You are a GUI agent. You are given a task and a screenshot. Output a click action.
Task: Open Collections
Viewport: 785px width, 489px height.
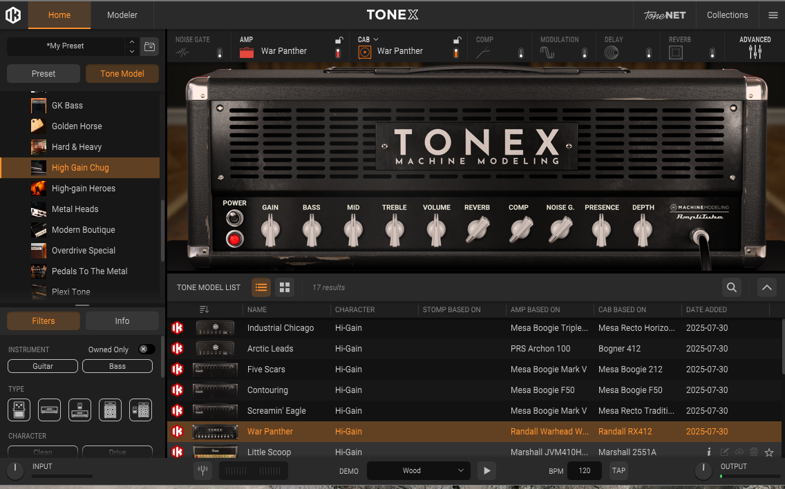point(728,15)
